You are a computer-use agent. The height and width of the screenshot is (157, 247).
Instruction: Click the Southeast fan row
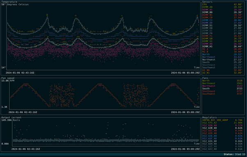(222, 91)
